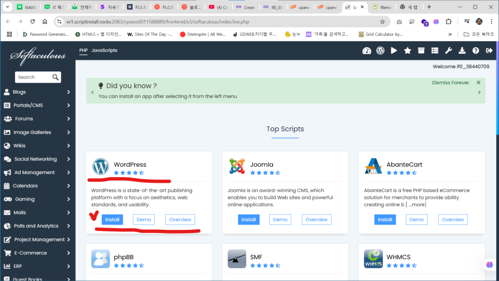The height and width of the screenshot is (281, 499).
Task: Expand the Wikis category
Action: click(37, 146)
